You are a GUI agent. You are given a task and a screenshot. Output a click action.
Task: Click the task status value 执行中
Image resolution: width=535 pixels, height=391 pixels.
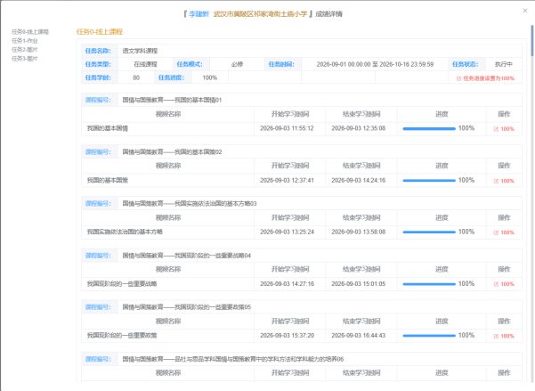tap(504, 64)
